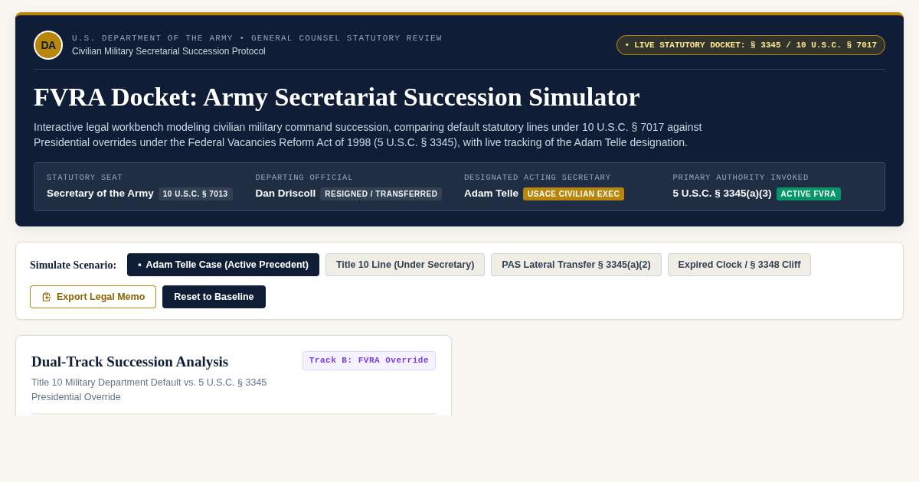Click the USACE Civilian Exec tag
Screen dimensions: 919x482
[x=574, y=194]
